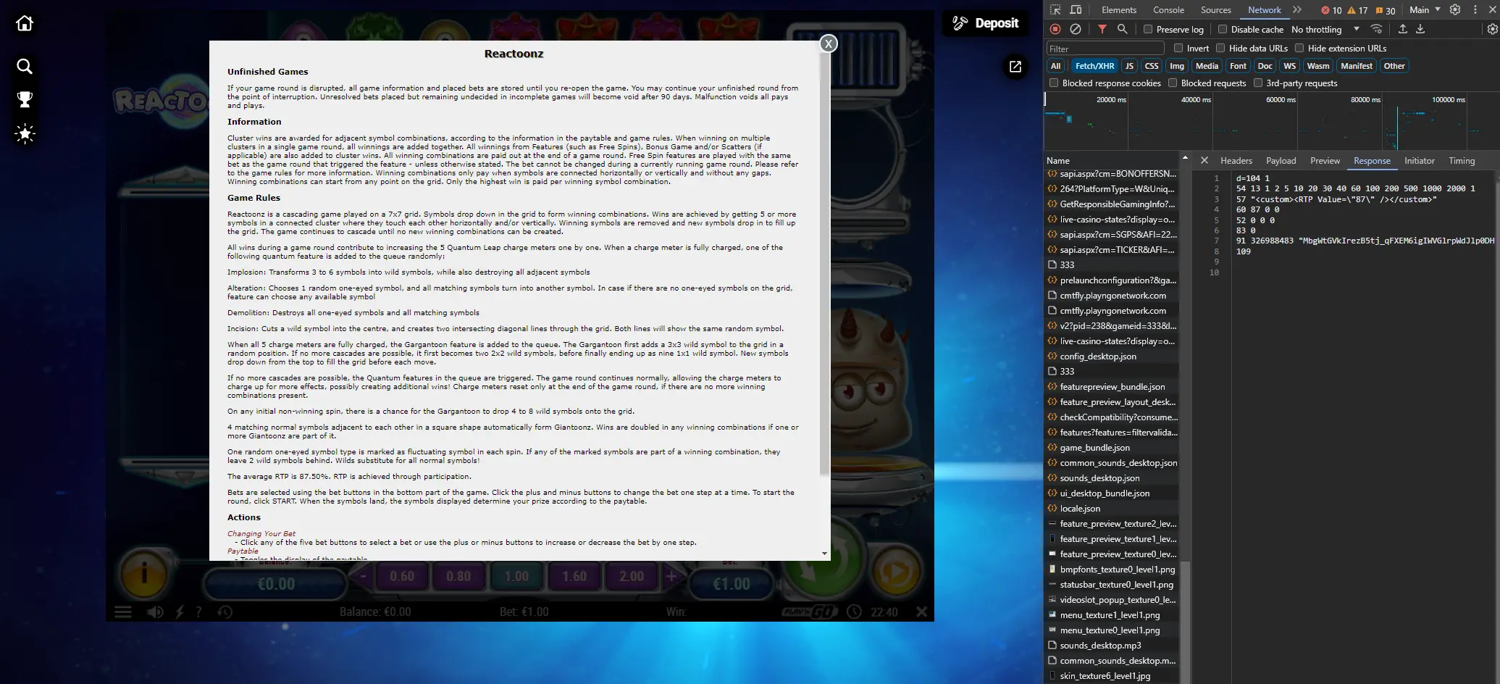Click the Deposit button
The width and height of the screenshot is (1500, 684).
point(986,23)
